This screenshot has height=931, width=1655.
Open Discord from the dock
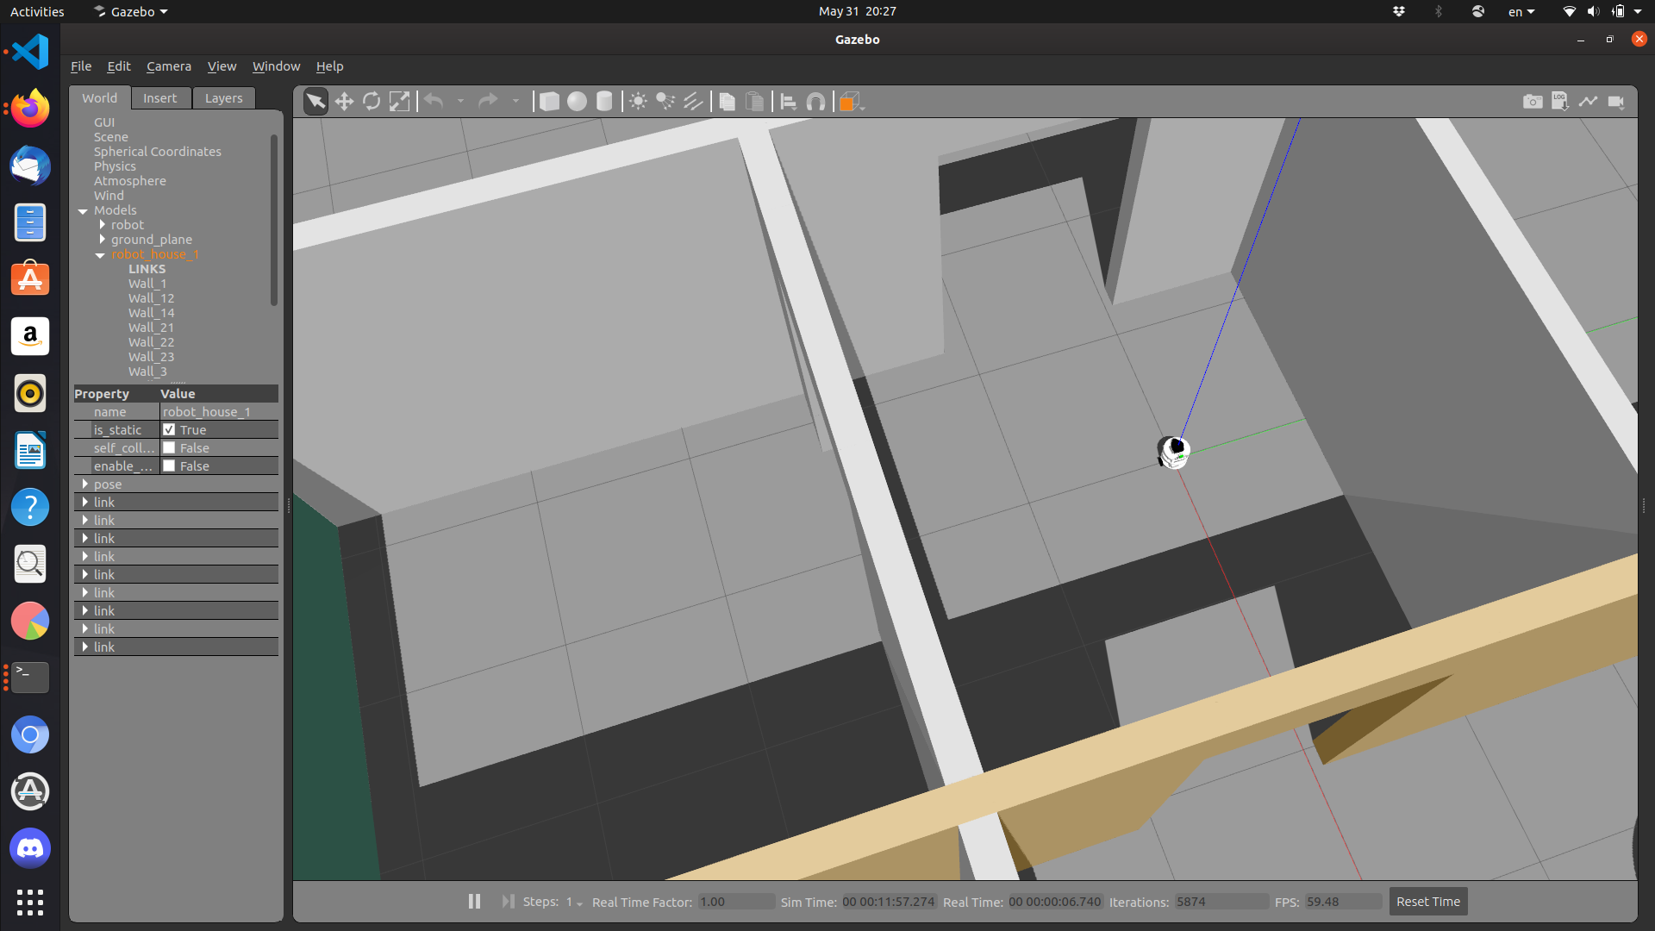tap(30, 848)
